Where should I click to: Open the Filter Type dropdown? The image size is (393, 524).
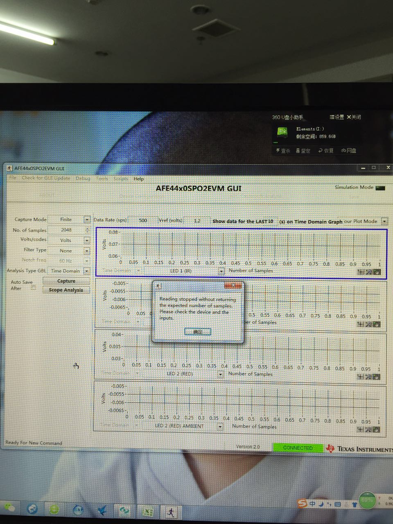click(87, 251)
